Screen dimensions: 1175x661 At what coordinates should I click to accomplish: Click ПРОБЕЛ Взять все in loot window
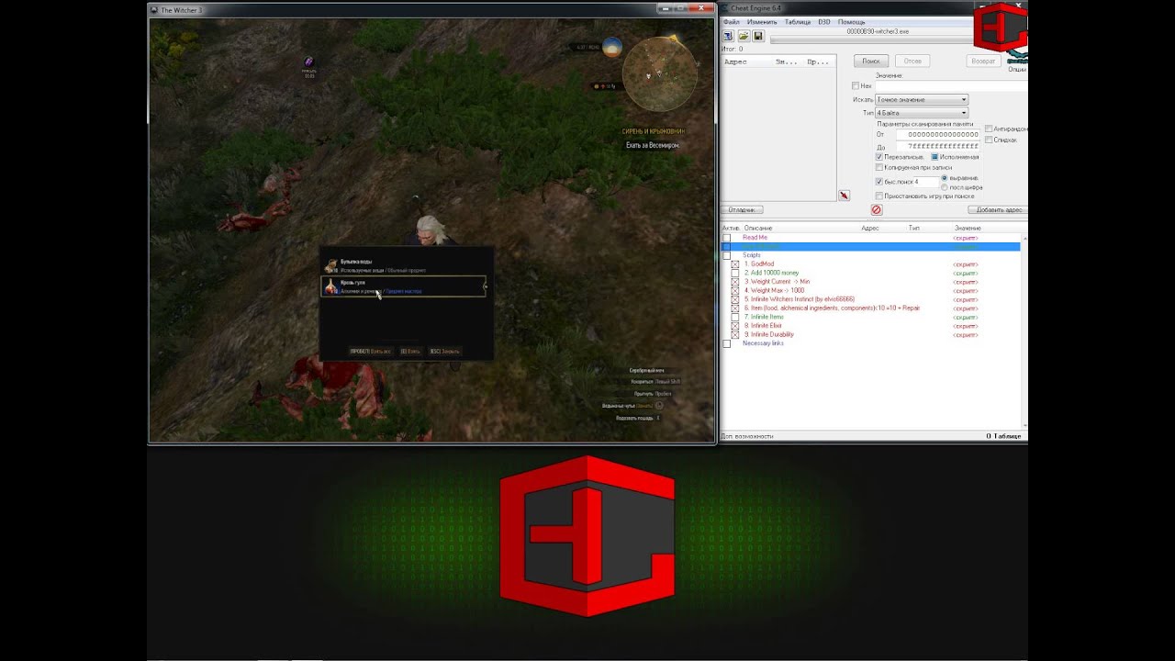[370, 352]
